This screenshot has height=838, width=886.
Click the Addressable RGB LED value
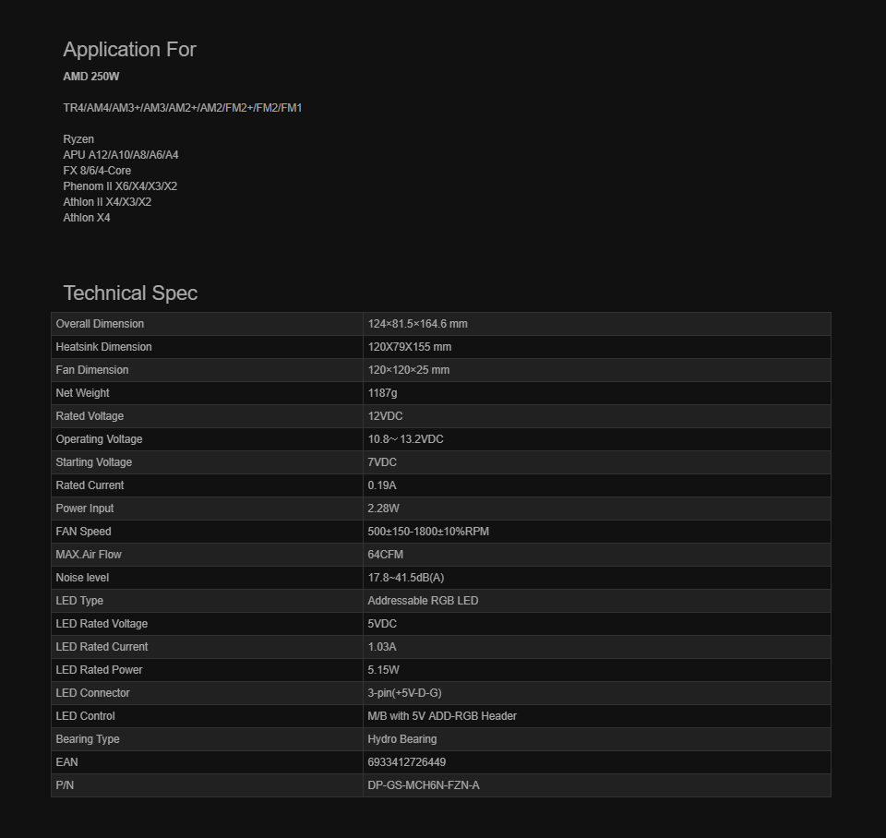(423, 601)
